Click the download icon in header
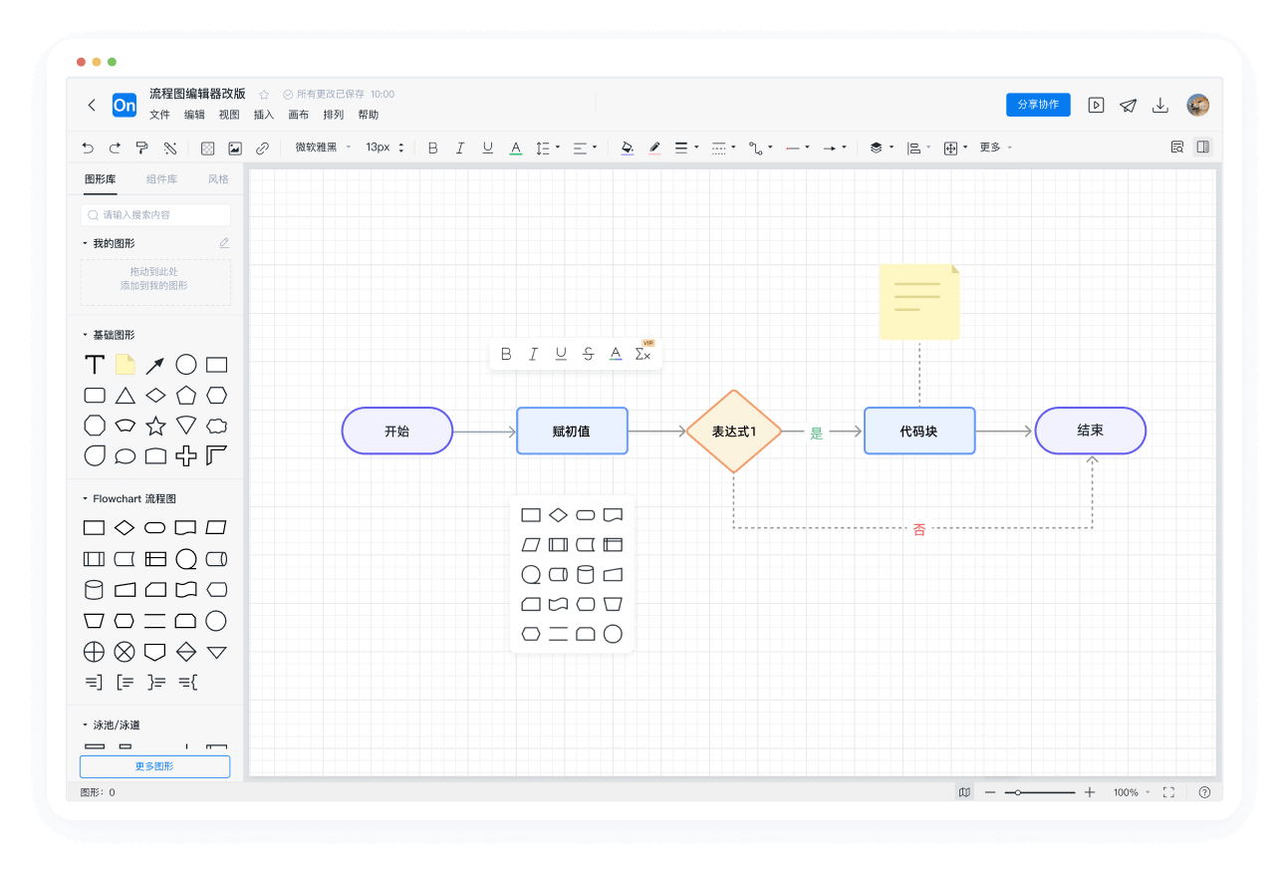The image size is (1287, 873). pos(1160,105)
